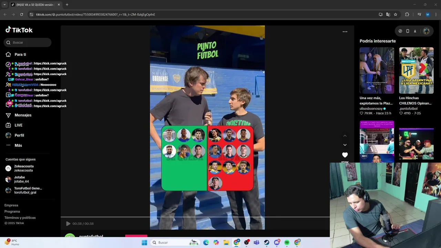Click the TikTok search field
This screenshot has width=441, height=248.
(28, 42)
